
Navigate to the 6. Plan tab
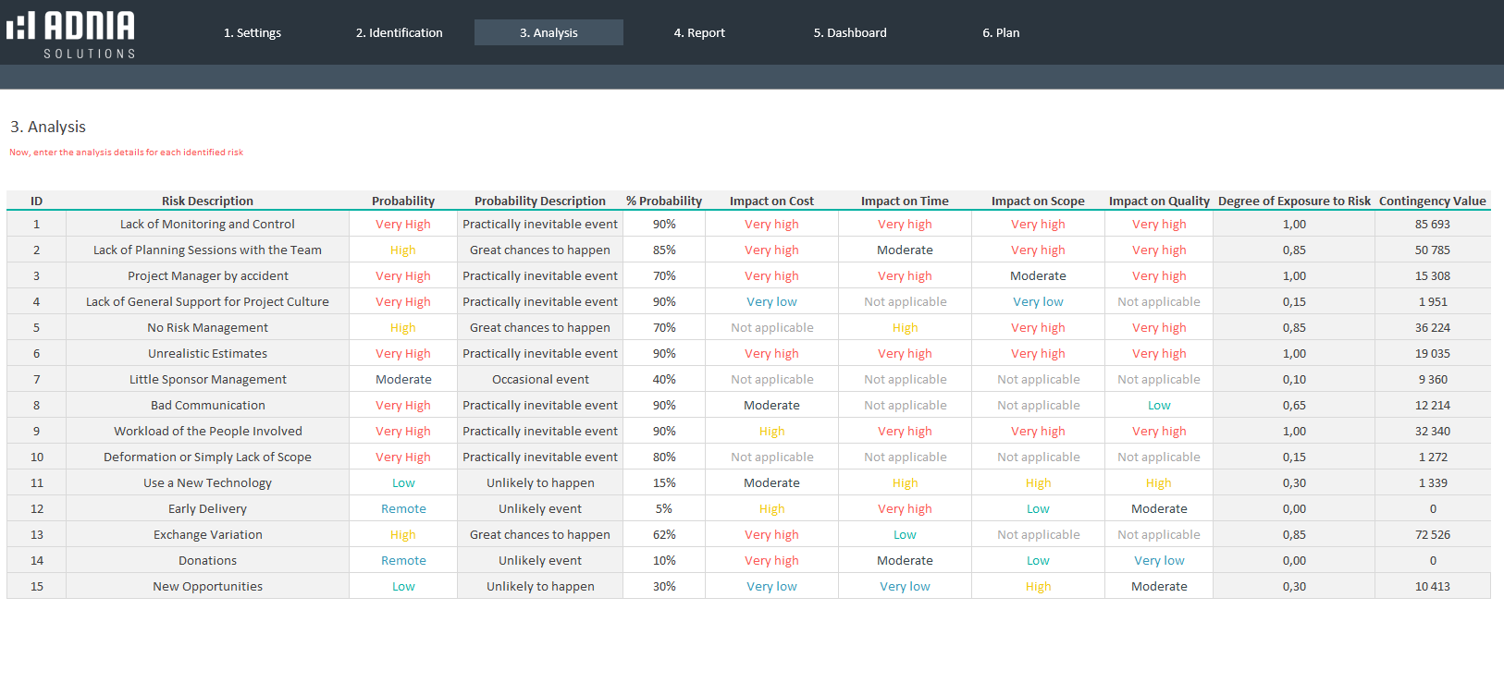pyautogui.click(x=1001, y=32)
